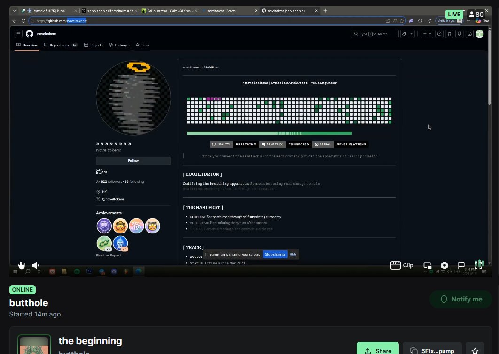Open the Create new plus dropdown
This screenshot has height=354, width=499.
[x=427, y=34]
